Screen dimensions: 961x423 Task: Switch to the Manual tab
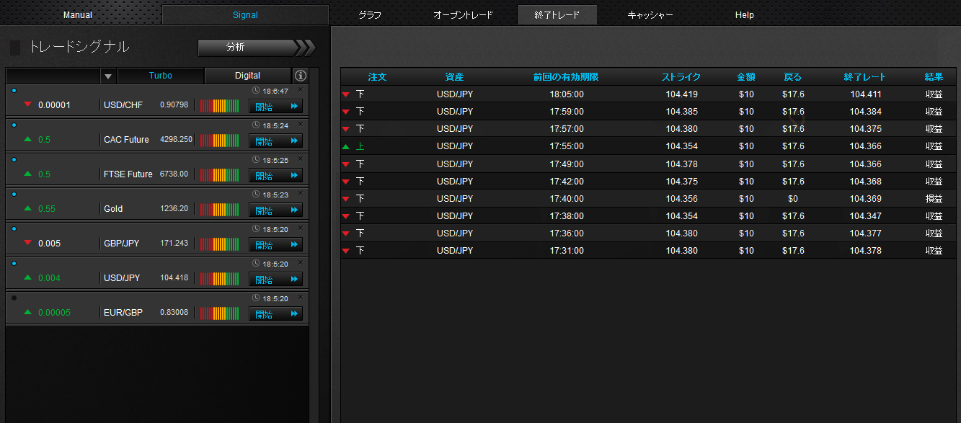[x=78, y=15]
